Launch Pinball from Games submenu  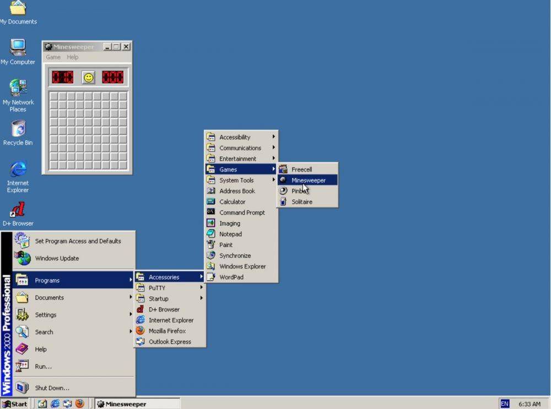tap(308, 191)
